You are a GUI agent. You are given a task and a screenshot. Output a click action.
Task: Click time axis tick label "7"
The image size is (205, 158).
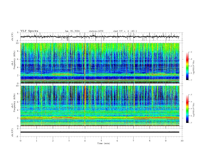(x=134, y=141)
